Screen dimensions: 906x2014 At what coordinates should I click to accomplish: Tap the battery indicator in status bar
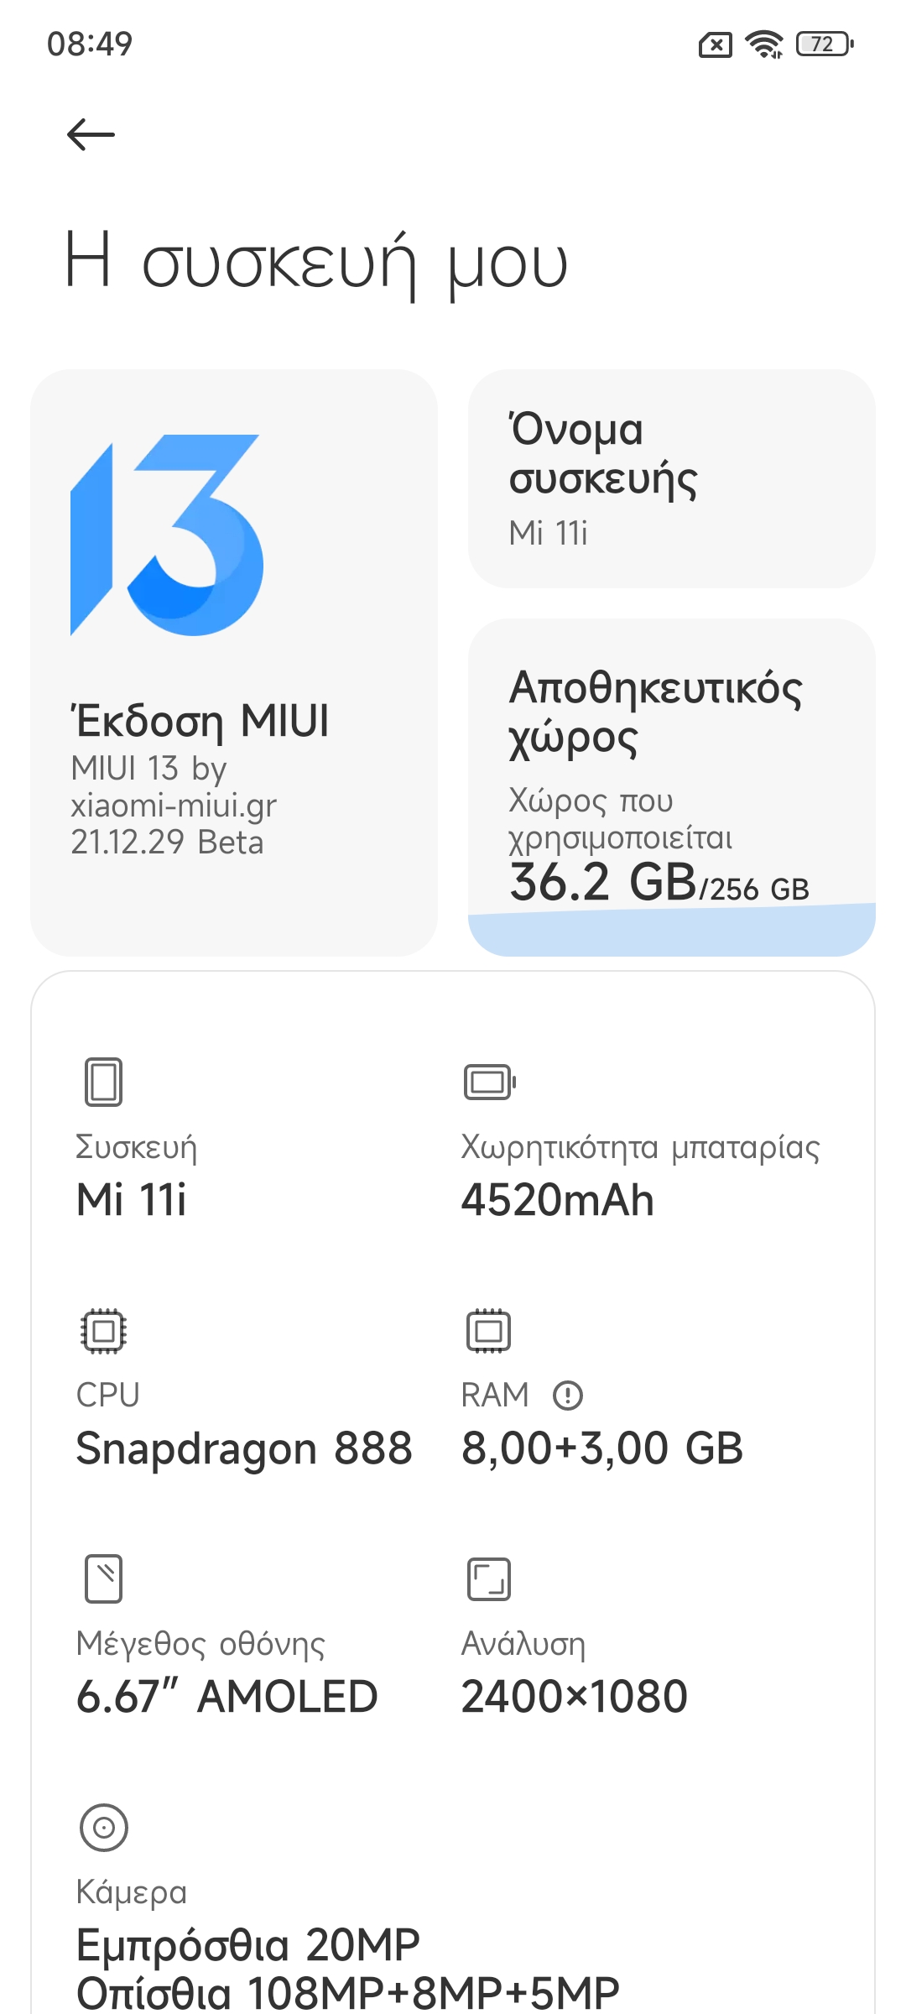click(x=824, y=44)
